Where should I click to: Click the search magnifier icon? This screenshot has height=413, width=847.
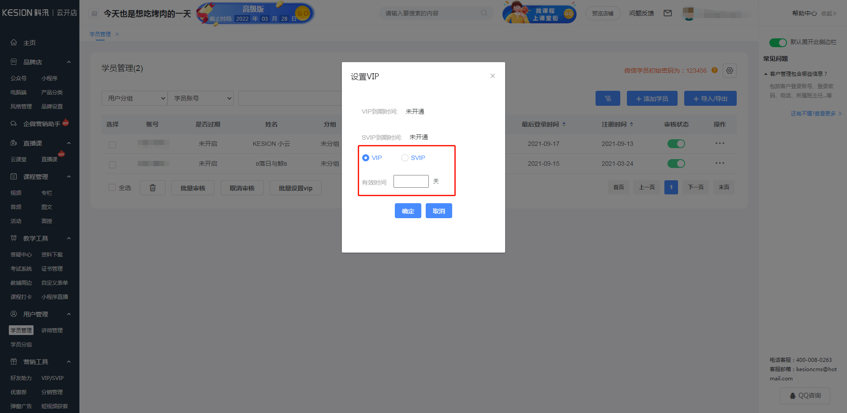point(484,13)
